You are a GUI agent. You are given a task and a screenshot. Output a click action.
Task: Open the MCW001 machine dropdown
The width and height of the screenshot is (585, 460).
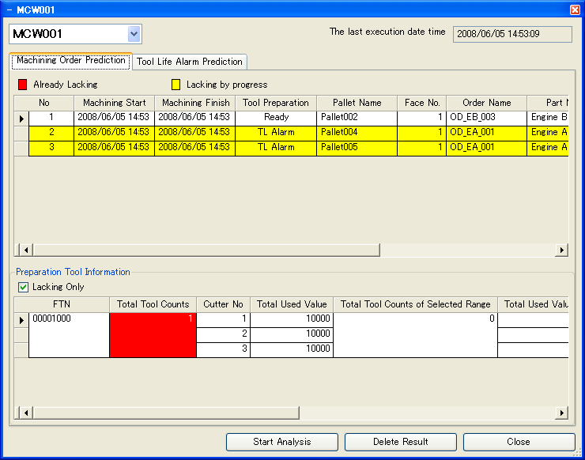tap(134, 34)
